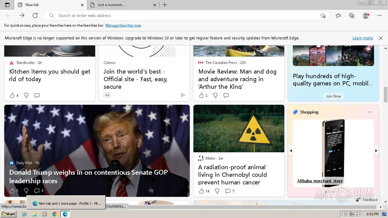Launch Google Chrome from taskbar
The width and height of the screenshot is (388, 218).
pyautogui.click(x=55, y=214)
